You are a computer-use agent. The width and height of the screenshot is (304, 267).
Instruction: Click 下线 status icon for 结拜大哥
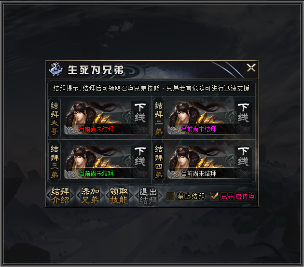(x=140, y=112)
